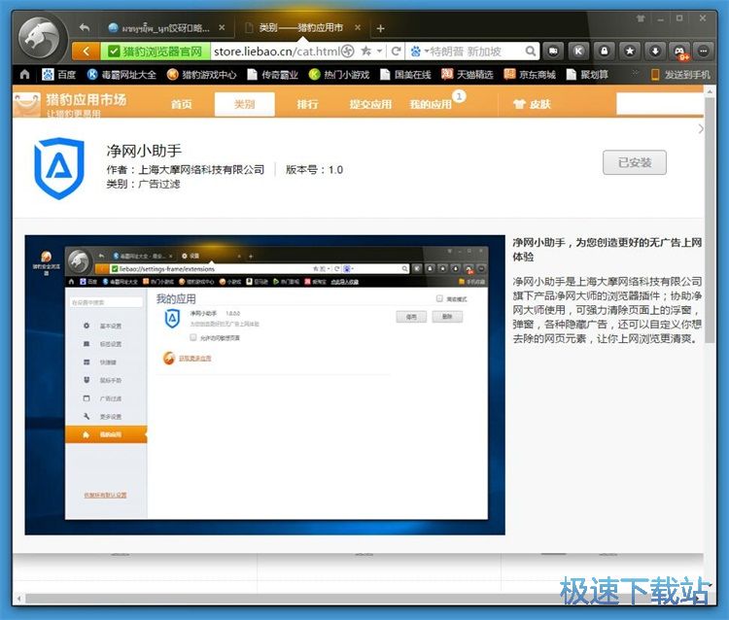This screenshot has width=729, height=620.
Task: Click the video toolbar icon
Action: tap(553, 52)
